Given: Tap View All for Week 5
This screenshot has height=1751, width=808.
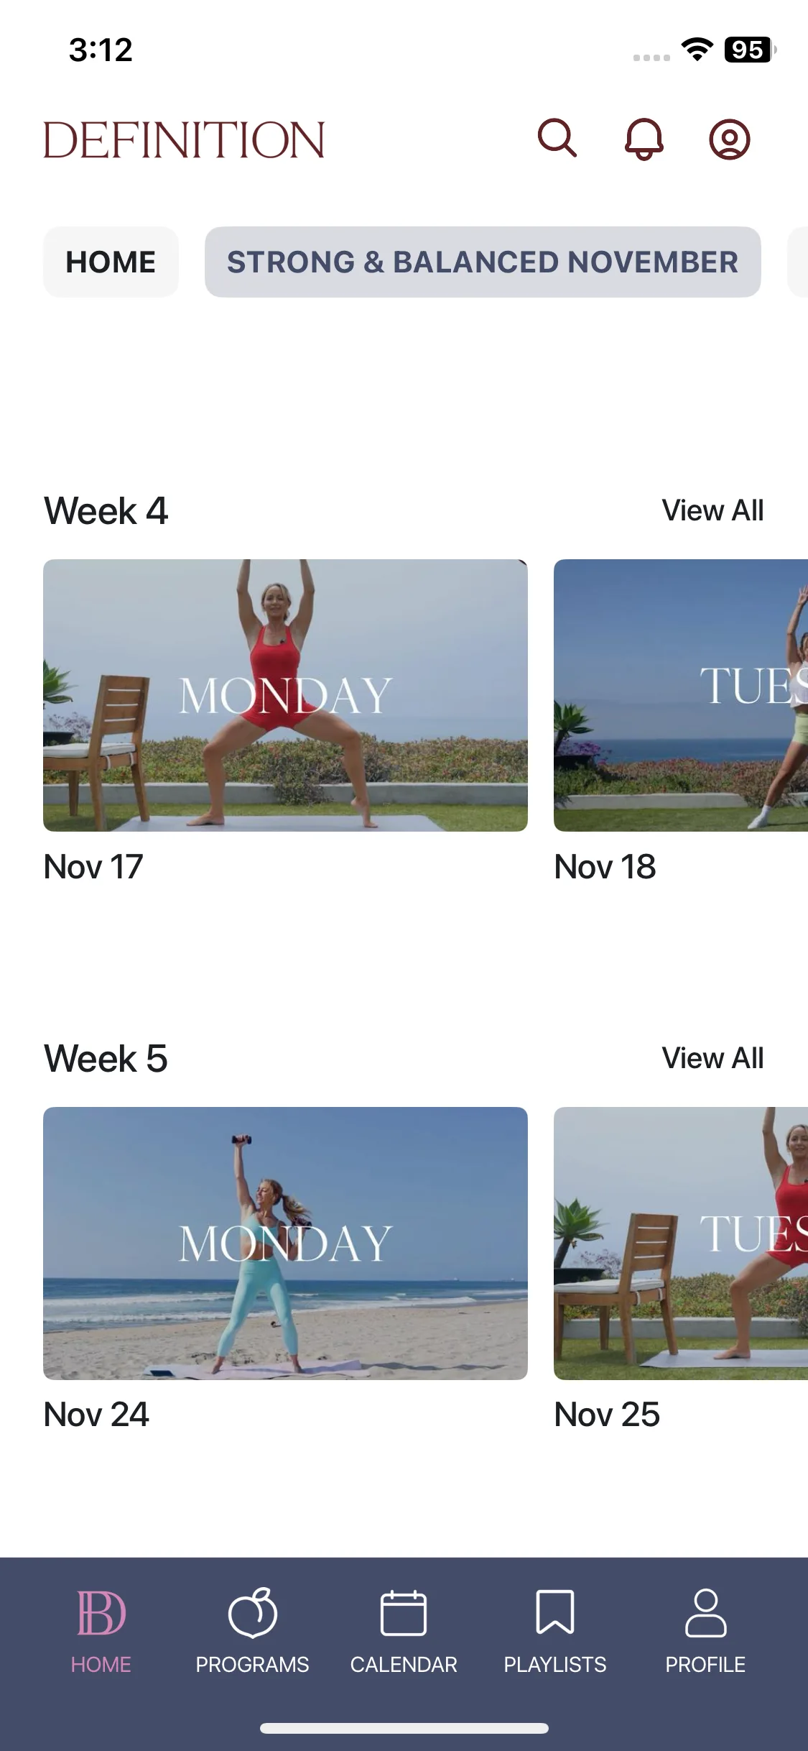Looking at the screenshot, I should point(712,1058).
